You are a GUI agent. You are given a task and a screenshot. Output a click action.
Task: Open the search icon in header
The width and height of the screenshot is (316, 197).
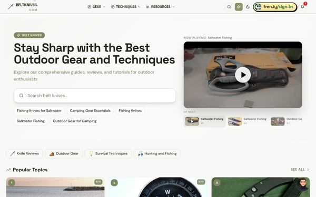pyautogui.click(x=229, y=7)
